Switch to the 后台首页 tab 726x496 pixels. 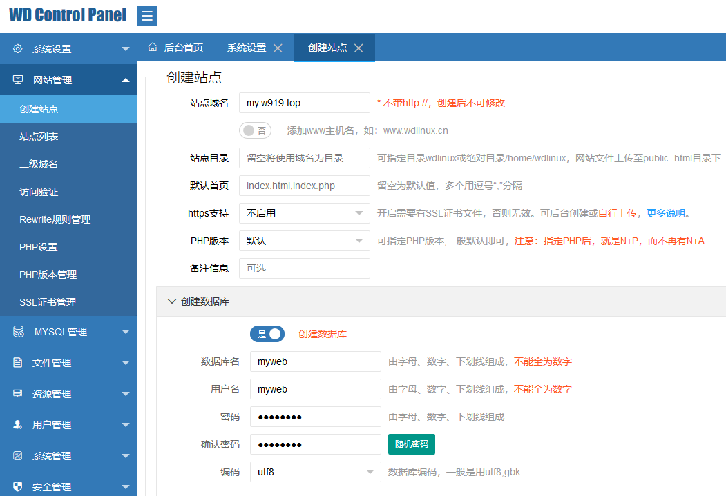[176, 48]
